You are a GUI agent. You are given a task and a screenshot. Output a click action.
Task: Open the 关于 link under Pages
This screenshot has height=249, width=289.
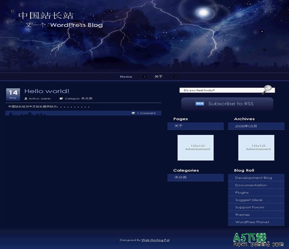(178, 126)
